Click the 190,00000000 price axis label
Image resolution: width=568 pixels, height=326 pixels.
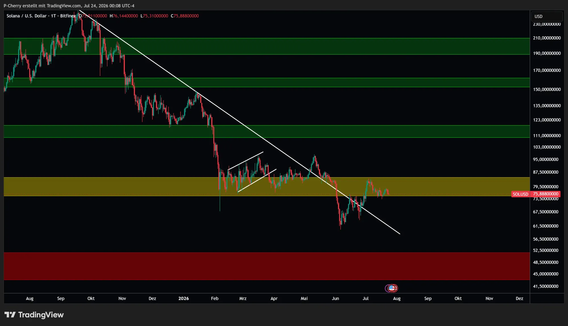pyautogui.click(x=547, y=53)
